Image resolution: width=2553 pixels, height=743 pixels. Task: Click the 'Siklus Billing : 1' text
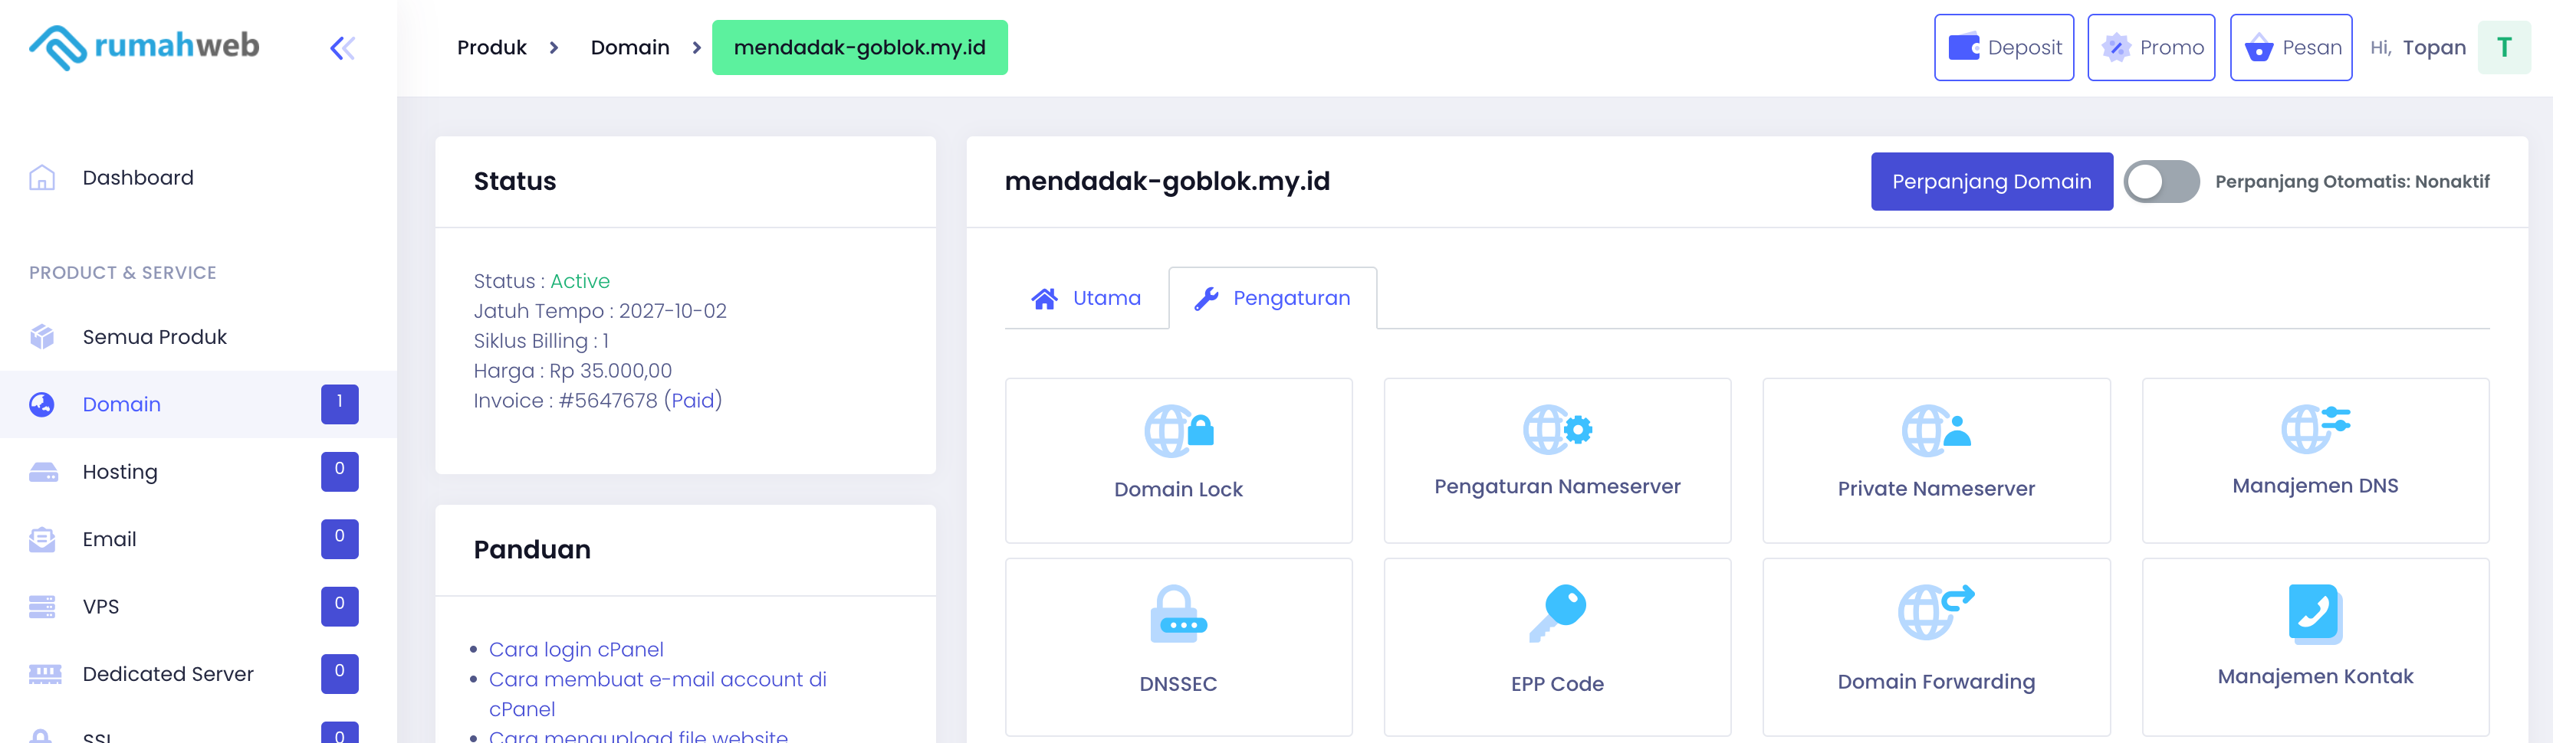(541, 341)
